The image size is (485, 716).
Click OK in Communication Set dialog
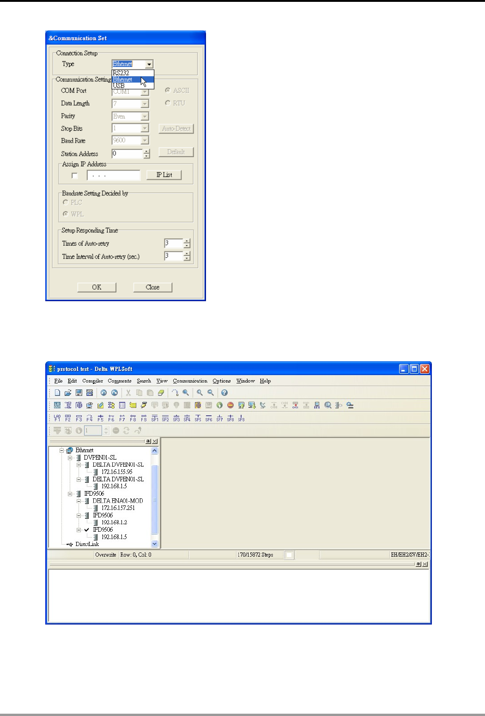click(97, 287)
